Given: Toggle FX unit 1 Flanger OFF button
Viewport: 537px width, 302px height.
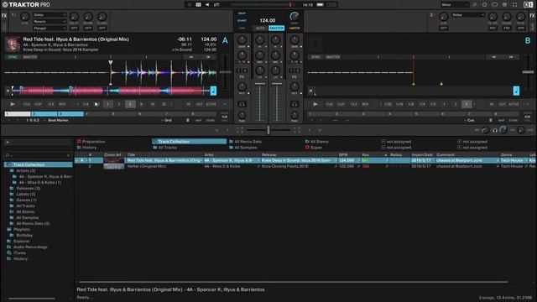Looking at the screenshot, I should (x=102, y=28).
